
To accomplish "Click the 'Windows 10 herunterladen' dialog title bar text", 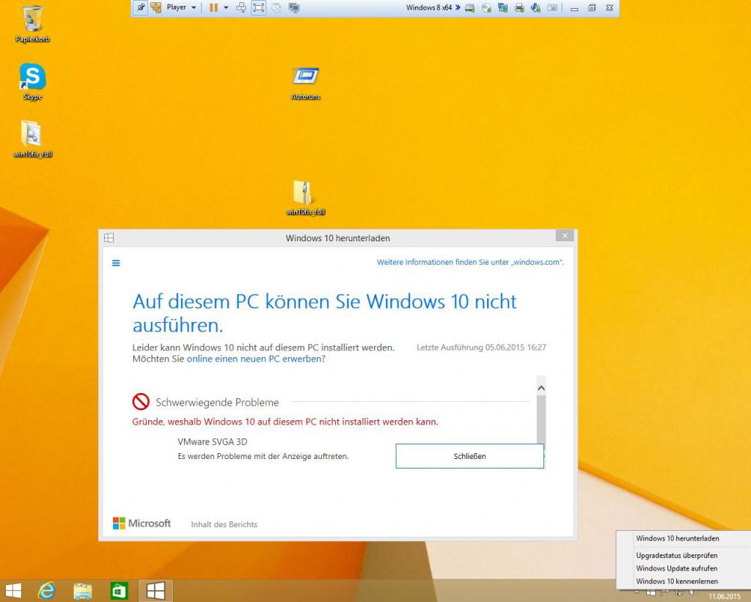I will (337, 238).
